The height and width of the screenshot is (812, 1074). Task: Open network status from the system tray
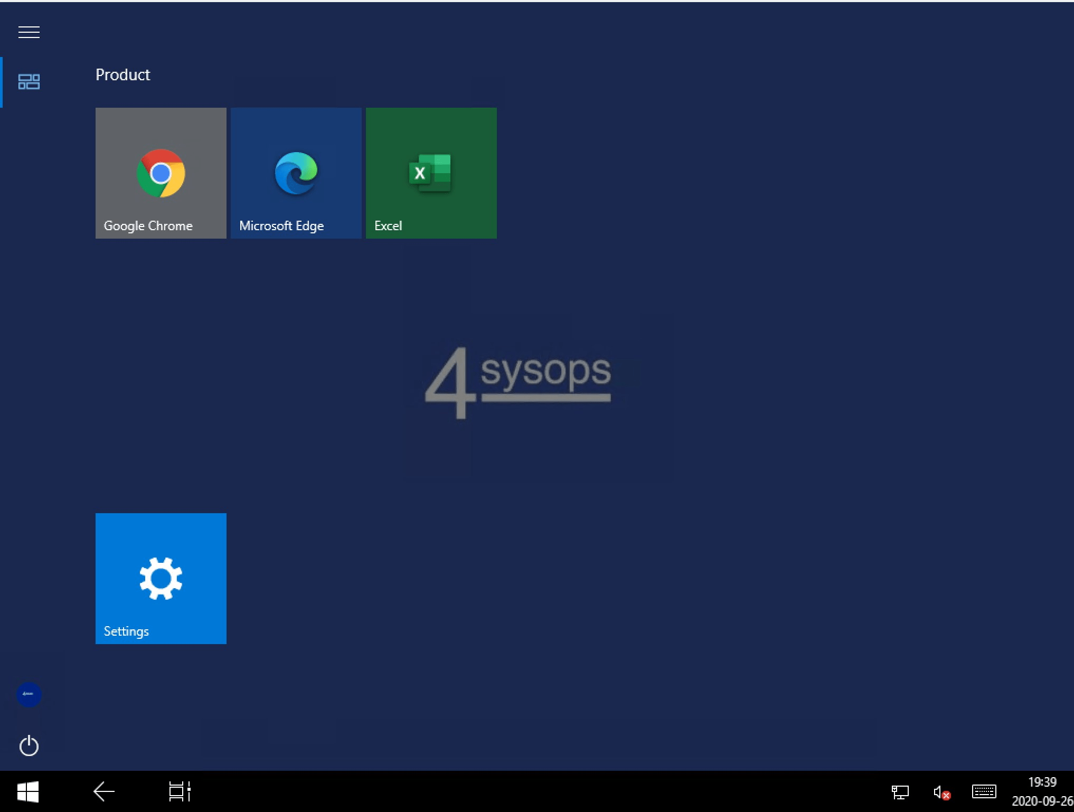coord(900,791)
